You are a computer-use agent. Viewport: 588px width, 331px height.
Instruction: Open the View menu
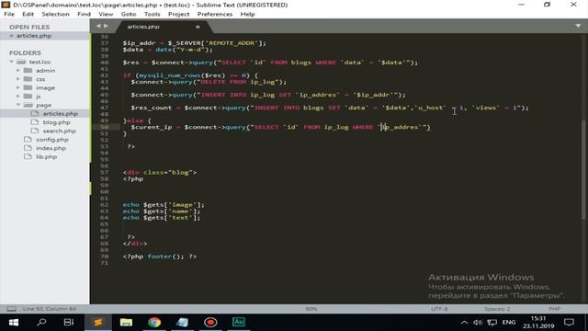point(106,14)
